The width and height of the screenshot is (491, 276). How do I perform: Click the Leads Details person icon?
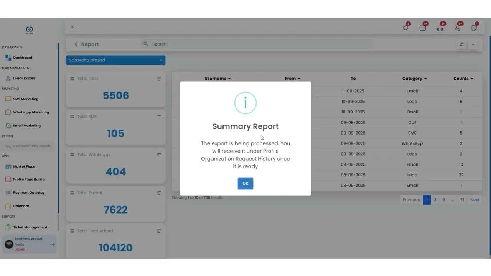[8, 78]
